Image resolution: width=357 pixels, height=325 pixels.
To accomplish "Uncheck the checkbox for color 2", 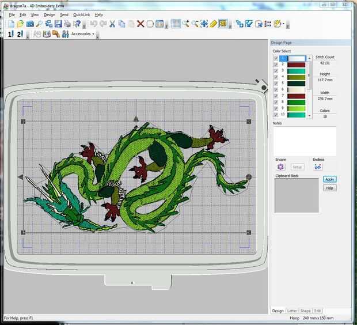I will click(276, 65).
